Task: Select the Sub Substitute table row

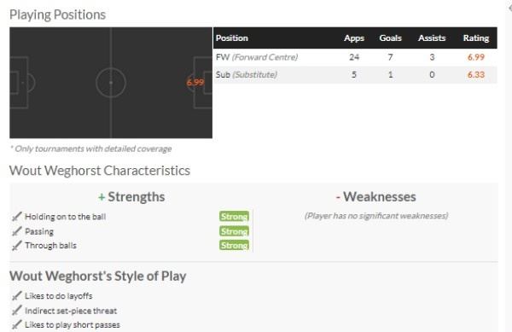Action: [355, 75]
